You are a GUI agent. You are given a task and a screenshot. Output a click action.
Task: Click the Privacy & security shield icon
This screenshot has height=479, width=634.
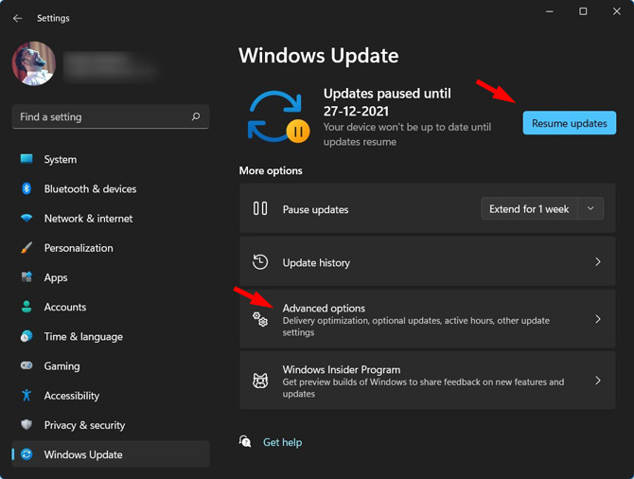(x=26, y=425)
